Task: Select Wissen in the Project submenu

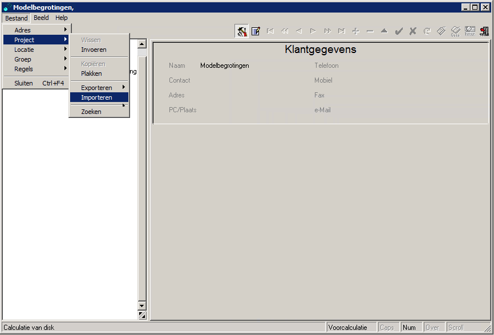Action: (99, 40)
